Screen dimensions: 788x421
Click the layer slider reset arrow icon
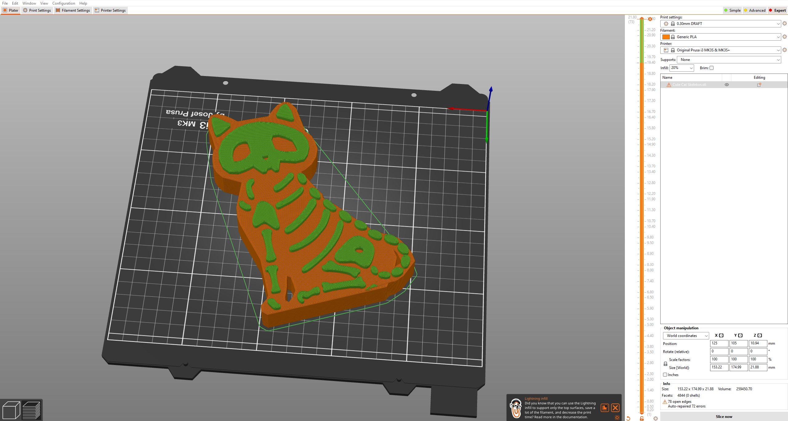[628, 419]
